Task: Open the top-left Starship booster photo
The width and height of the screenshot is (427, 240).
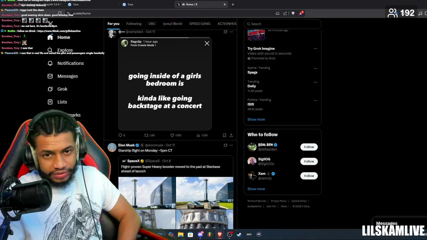Action: point(147,193)
